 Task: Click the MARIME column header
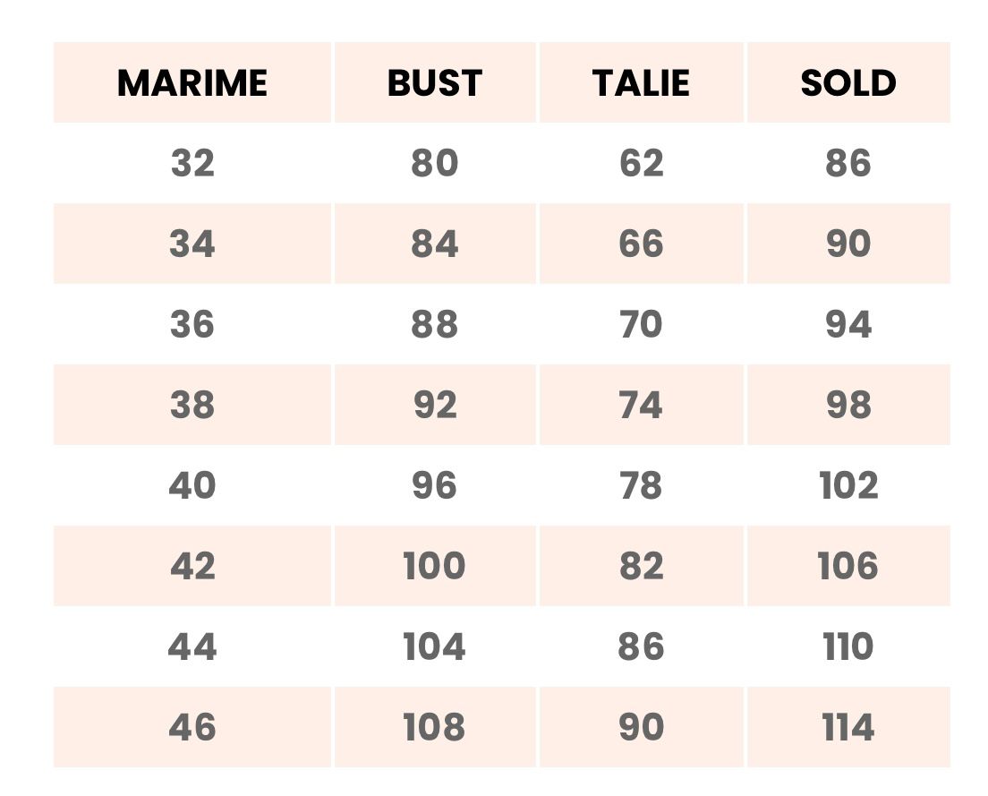[192, 83]
